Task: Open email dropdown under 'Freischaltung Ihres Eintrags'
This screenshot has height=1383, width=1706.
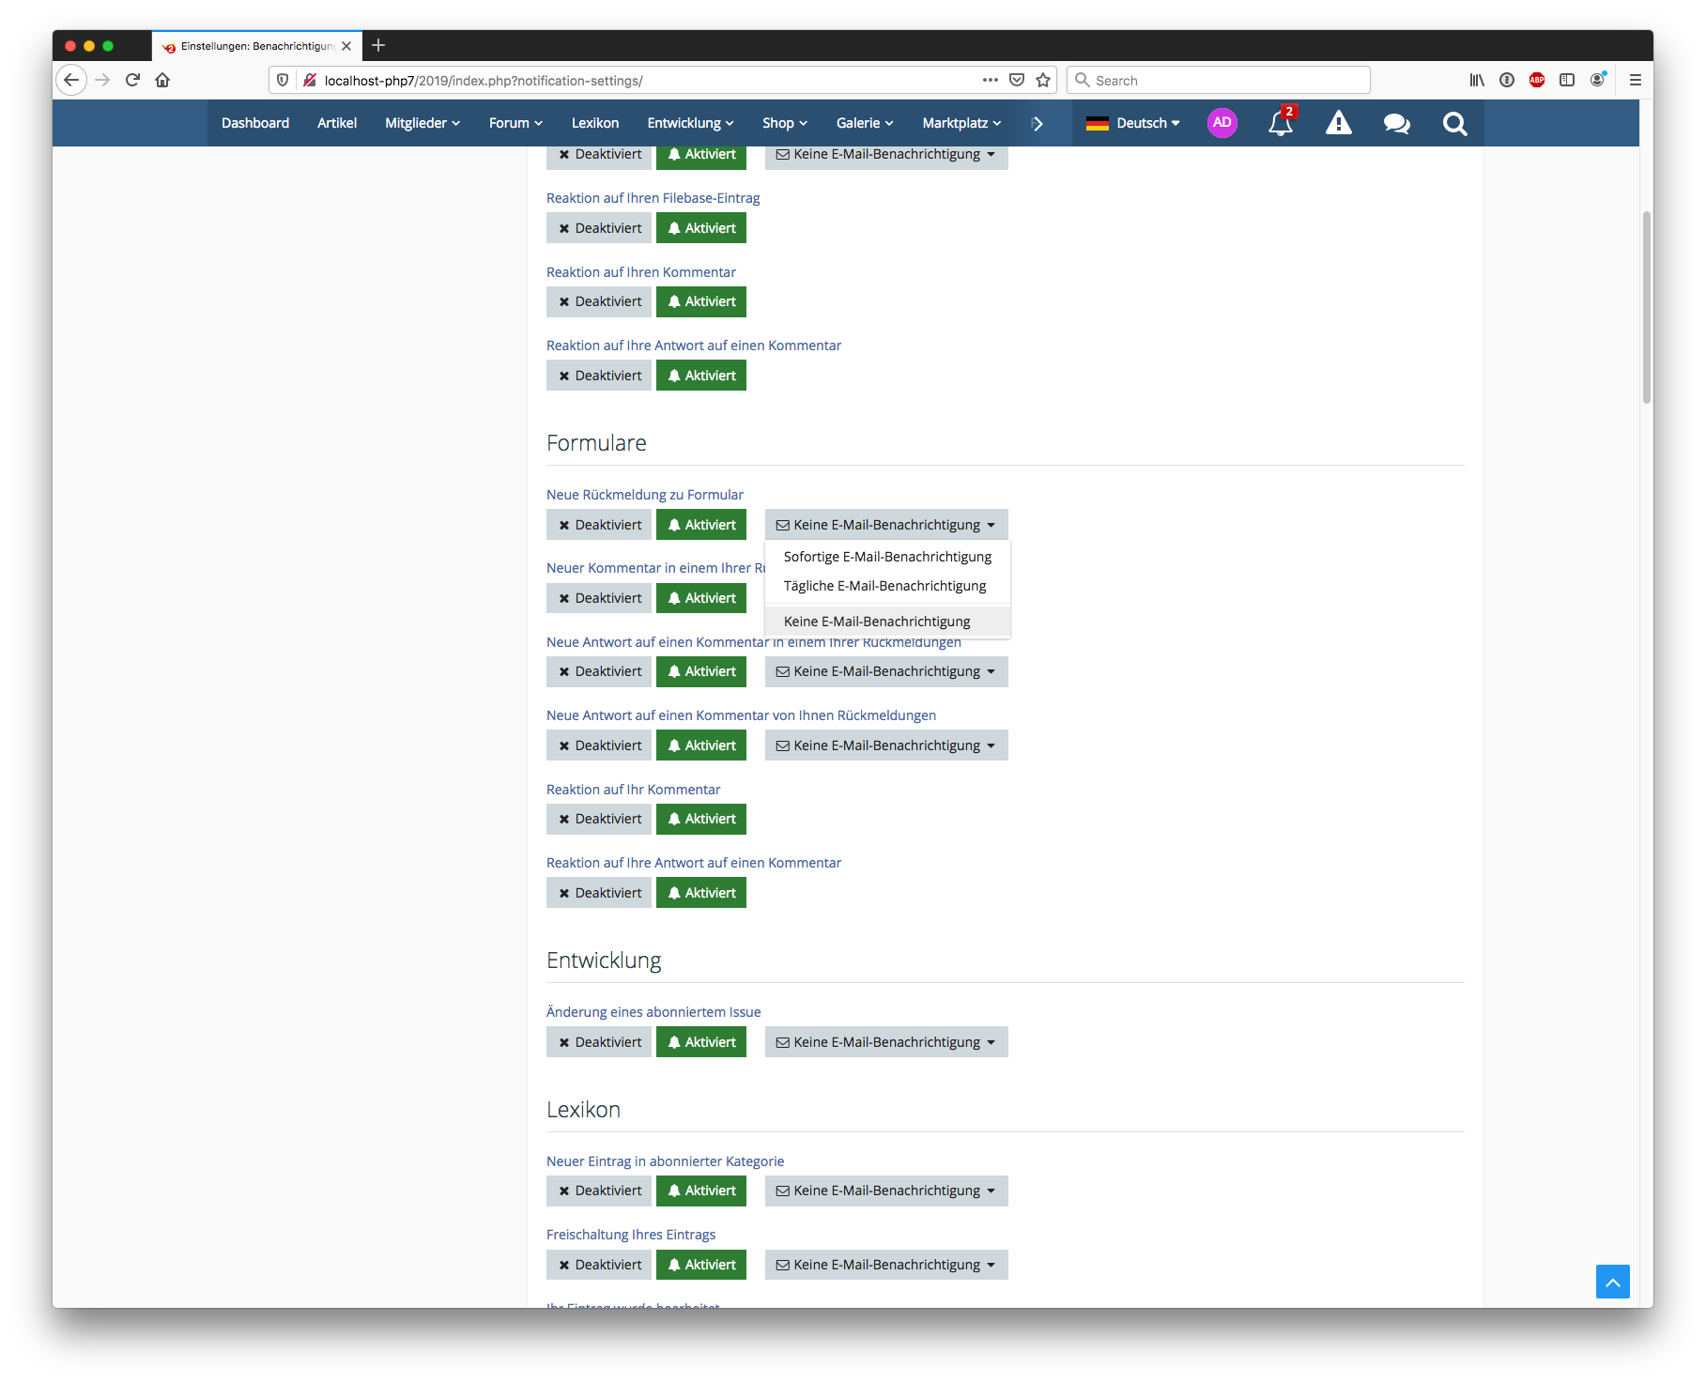Action: [885, 1265]
